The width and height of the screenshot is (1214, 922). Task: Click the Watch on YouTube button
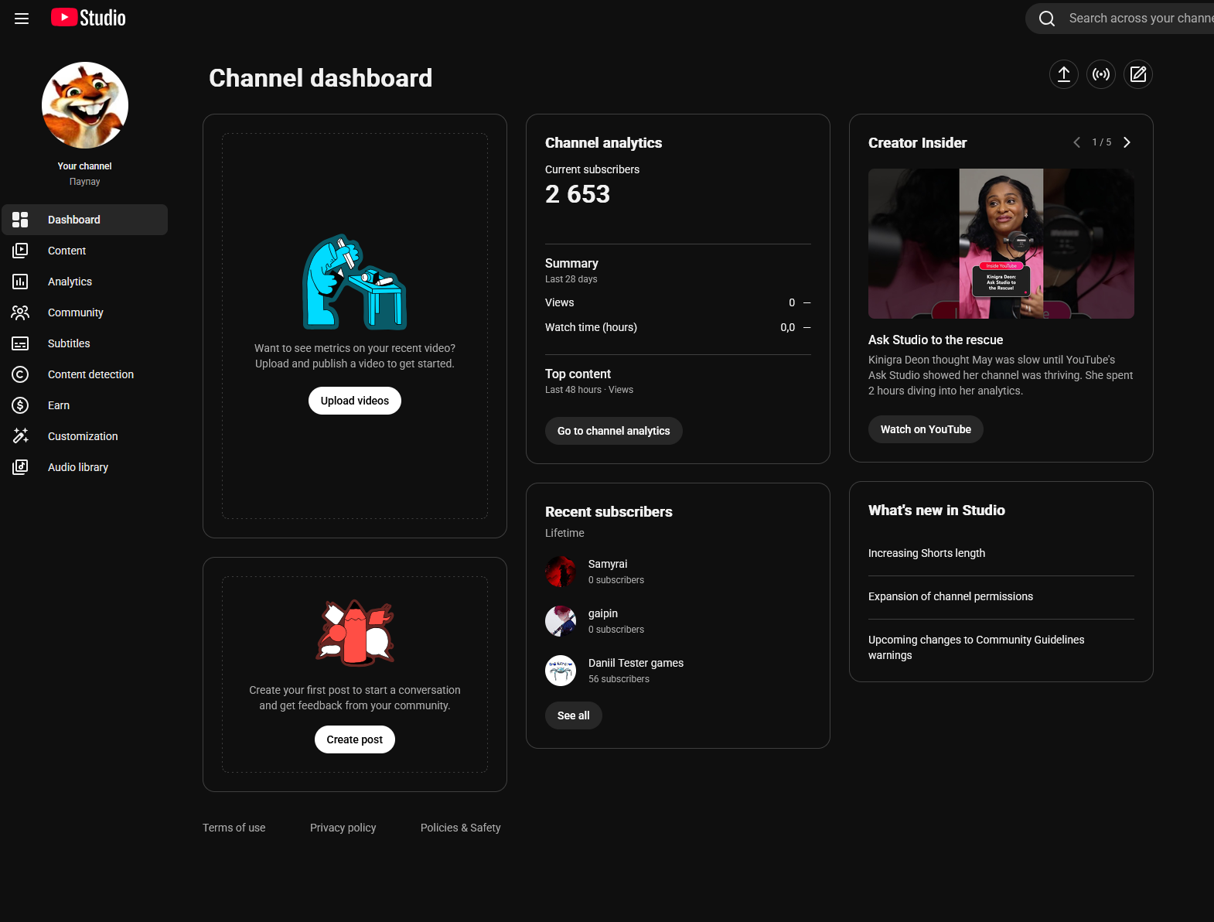[926, 429]
